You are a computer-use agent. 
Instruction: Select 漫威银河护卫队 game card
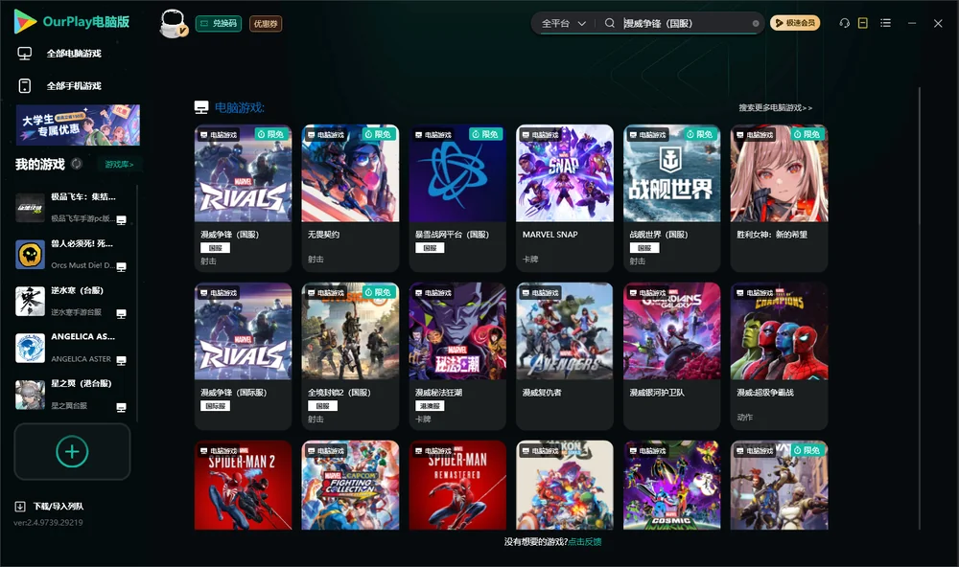pyautogui.click(x=671, y=356)
